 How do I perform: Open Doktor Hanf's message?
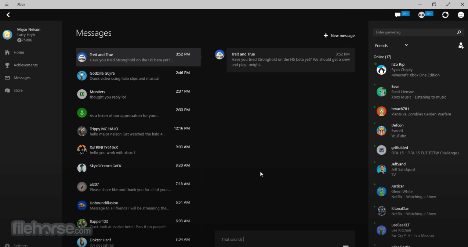[138, 241]
